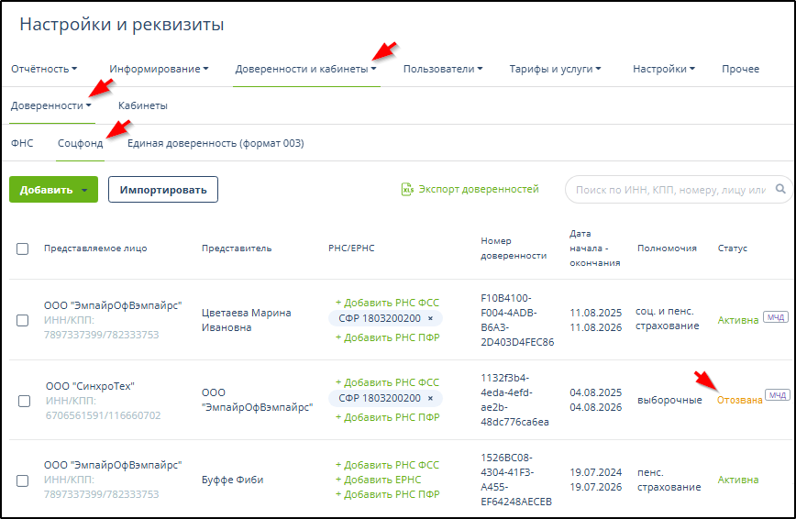Click МЧД badge next to Активна status
796x519 pixels.
775,319
